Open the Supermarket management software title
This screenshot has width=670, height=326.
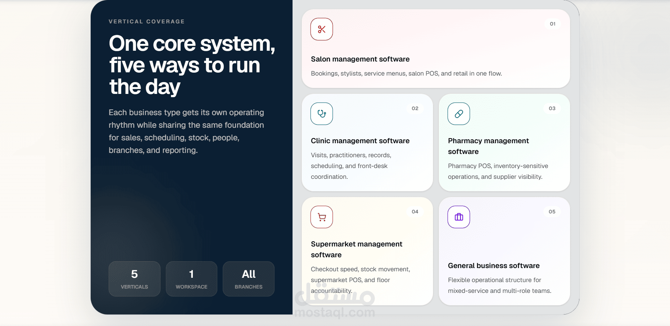click(x=357, y=249)
